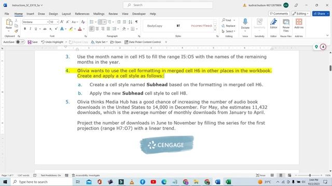Click Accessibility: Investigate in status bar
332x186 pixels.
pyautogui.click(x=86, y=175)
